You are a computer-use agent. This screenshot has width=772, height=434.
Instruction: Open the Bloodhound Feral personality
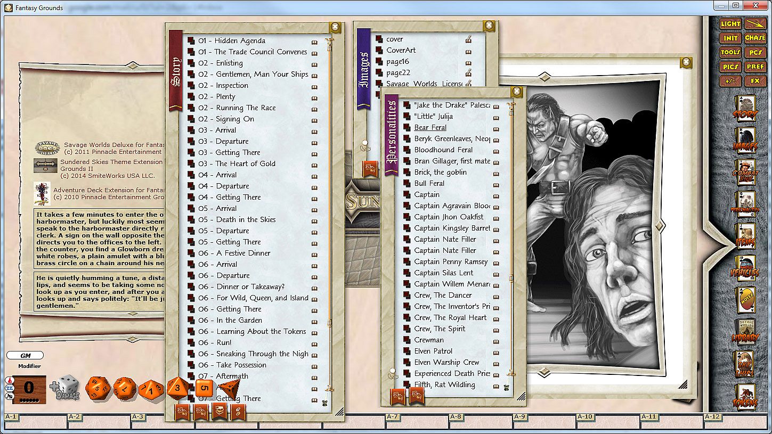click(443, 150)
